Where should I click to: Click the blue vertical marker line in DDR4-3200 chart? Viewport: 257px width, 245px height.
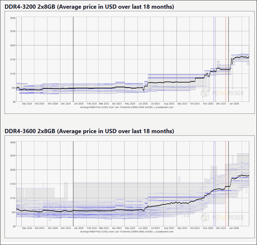pyautogui.click(x=214, y=59)
